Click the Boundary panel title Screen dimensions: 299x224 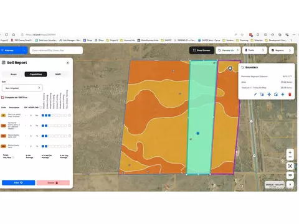pos(252,67)
